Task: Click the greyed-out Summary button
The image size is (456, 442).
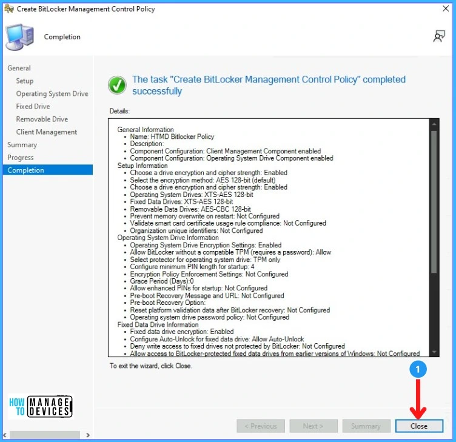Action: (366, 426)
